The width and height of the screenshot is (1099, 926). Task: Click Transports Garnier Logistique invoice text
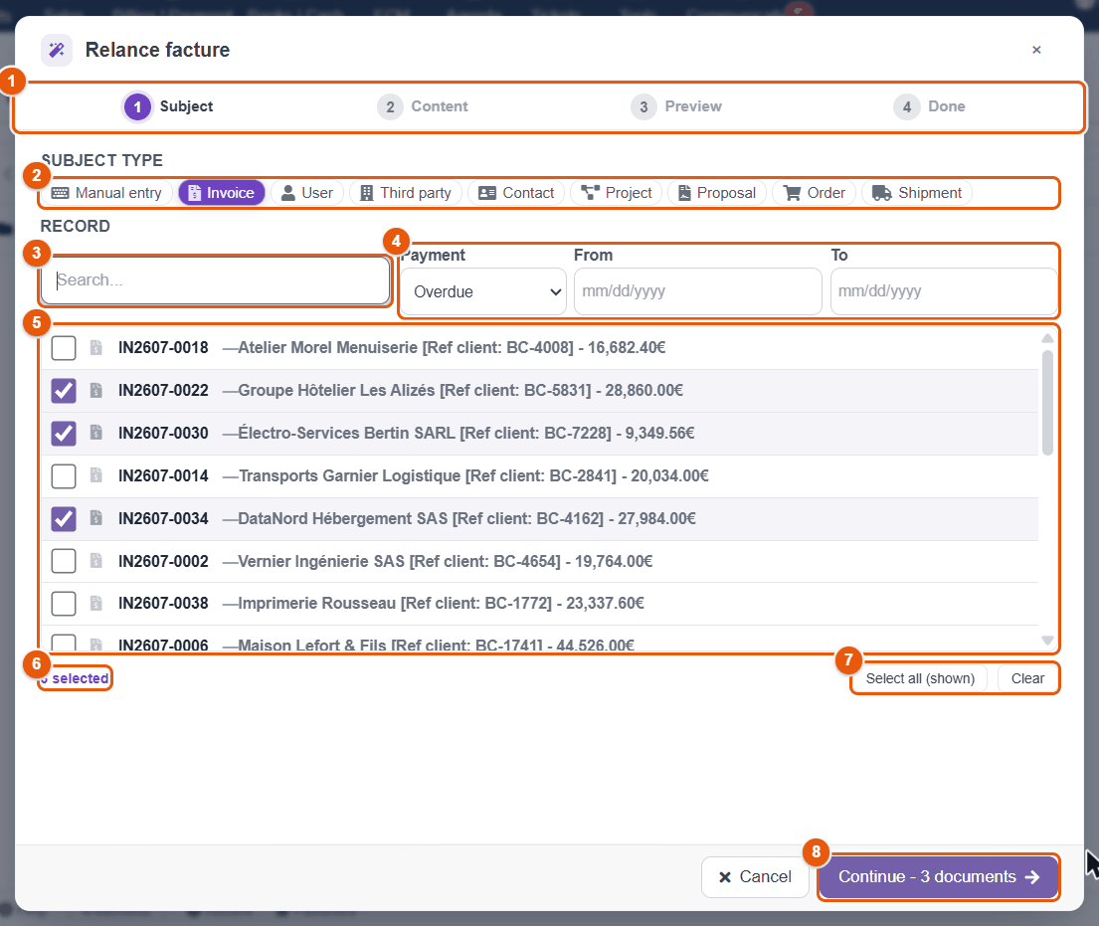pyautogui.click(x=466, y=476)
